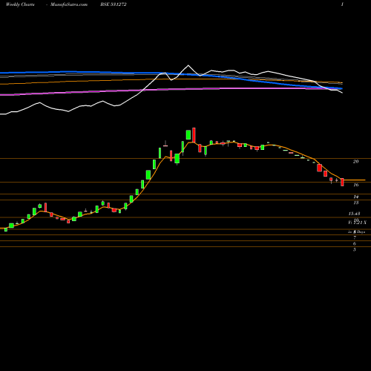Select the '13' price axis label

point(355,203)
